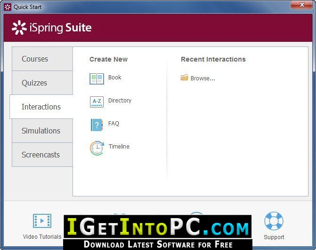Click Browse... to find recent interactions

(203, 78)
